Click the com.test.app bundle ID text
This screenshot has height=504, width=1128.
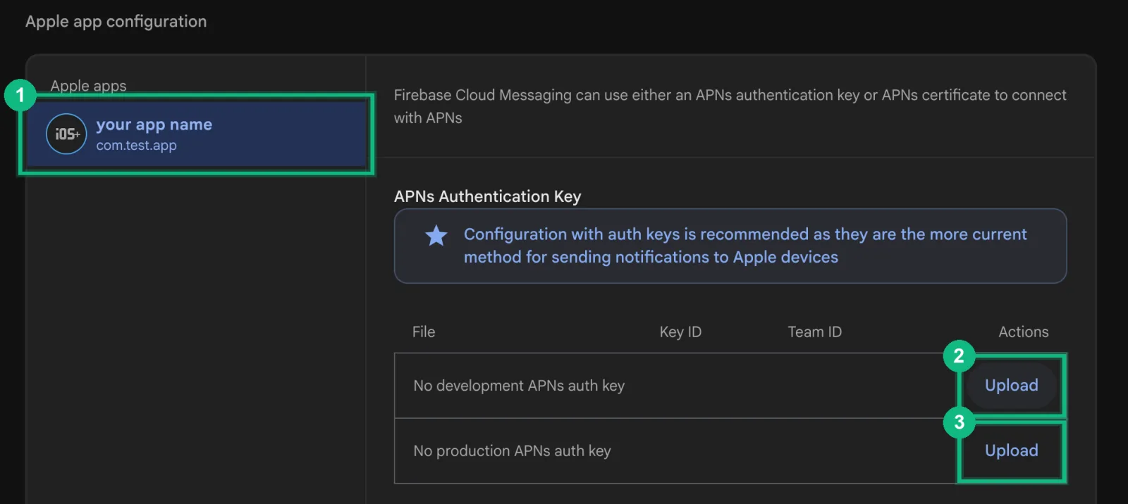(x=137, y=146)
